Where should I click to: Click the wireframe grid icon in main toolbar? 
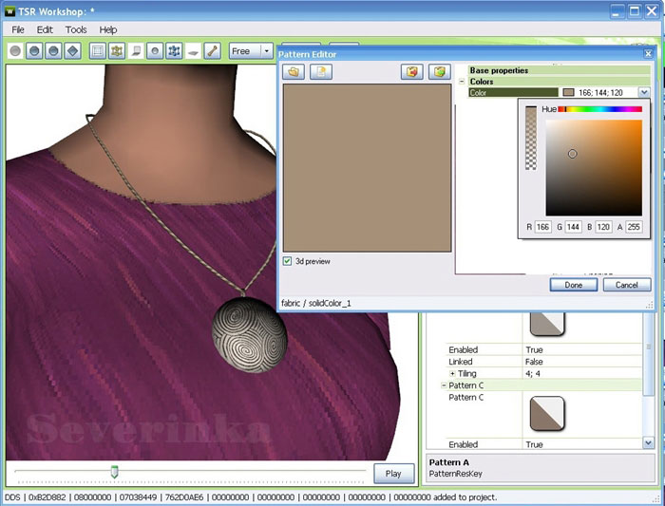pos(98,51)
